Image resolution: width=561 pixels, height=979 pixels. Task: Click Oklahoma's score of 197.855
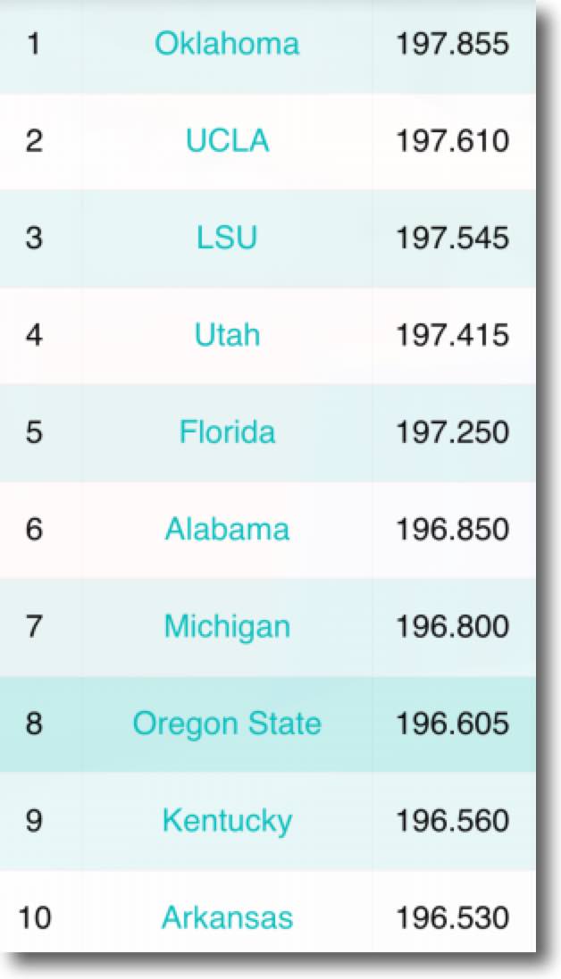452,44
